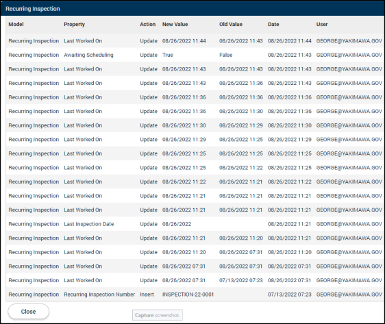Click the New Value column header
Viewport: 385px width, 324px height.
pyautogui.click(x=175, y=24)
